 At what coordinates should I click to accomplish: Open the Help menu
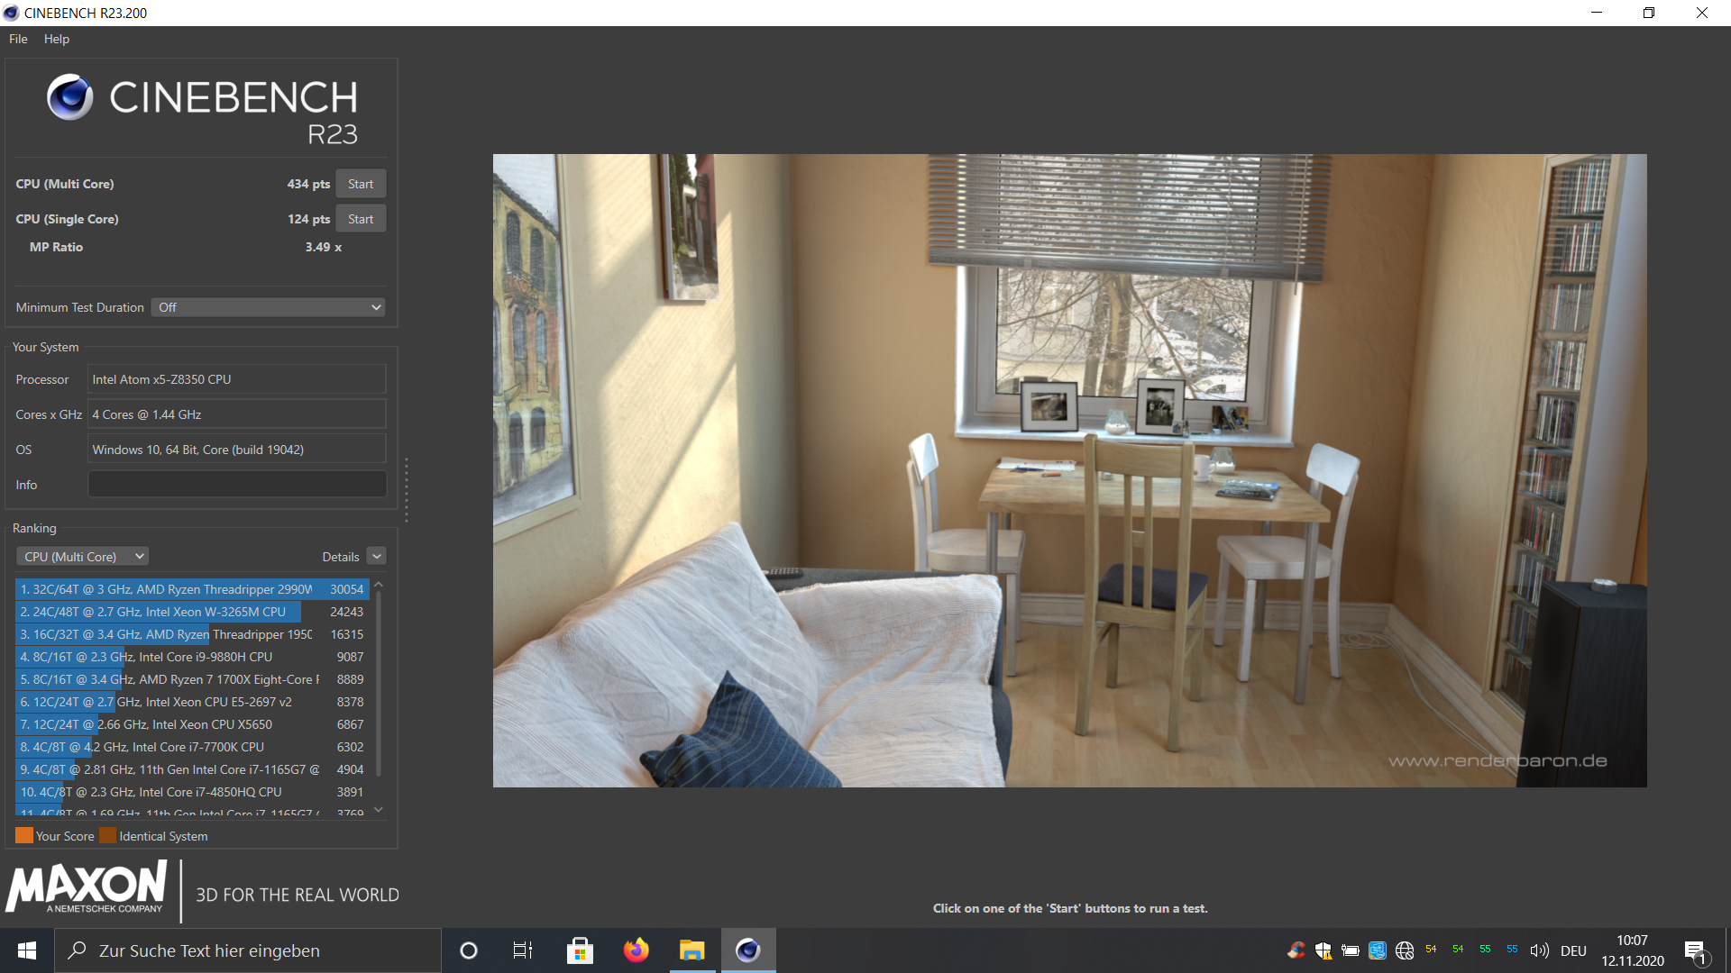pos(56,39)
